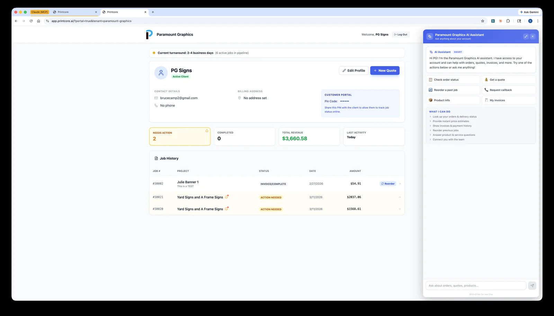Click the Ask about orders chat input
The width and height of the screenshot is (554, 316).
point(476,286)
